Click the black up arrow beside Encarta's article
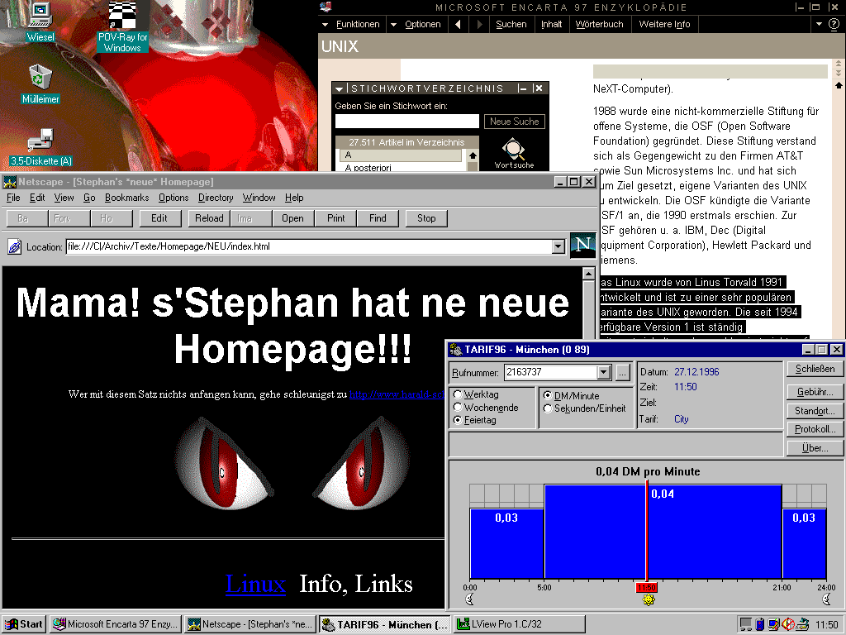 click(839, 85)
